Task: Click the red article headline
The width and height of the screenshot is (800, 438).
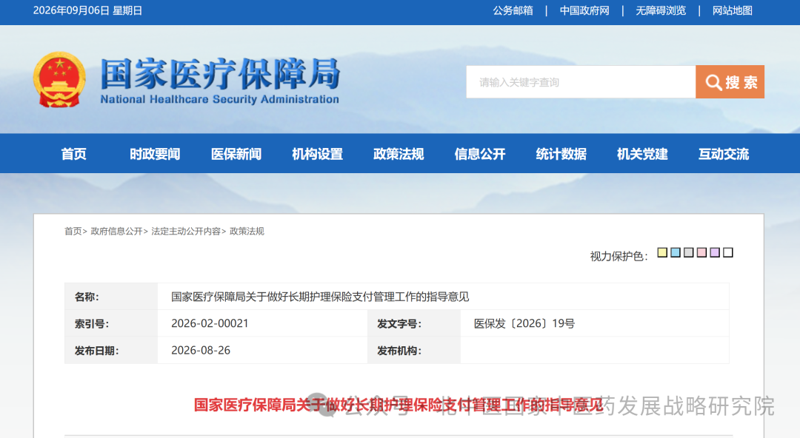Action: pos(399,405)
